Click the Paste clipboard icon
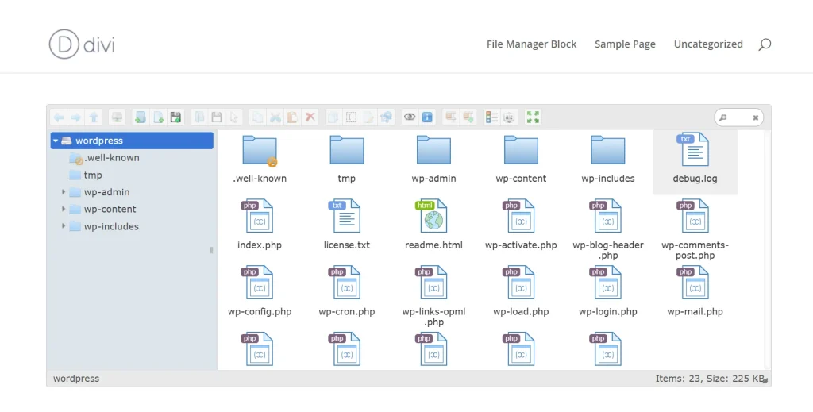813x412 pixels. (292, 117)
